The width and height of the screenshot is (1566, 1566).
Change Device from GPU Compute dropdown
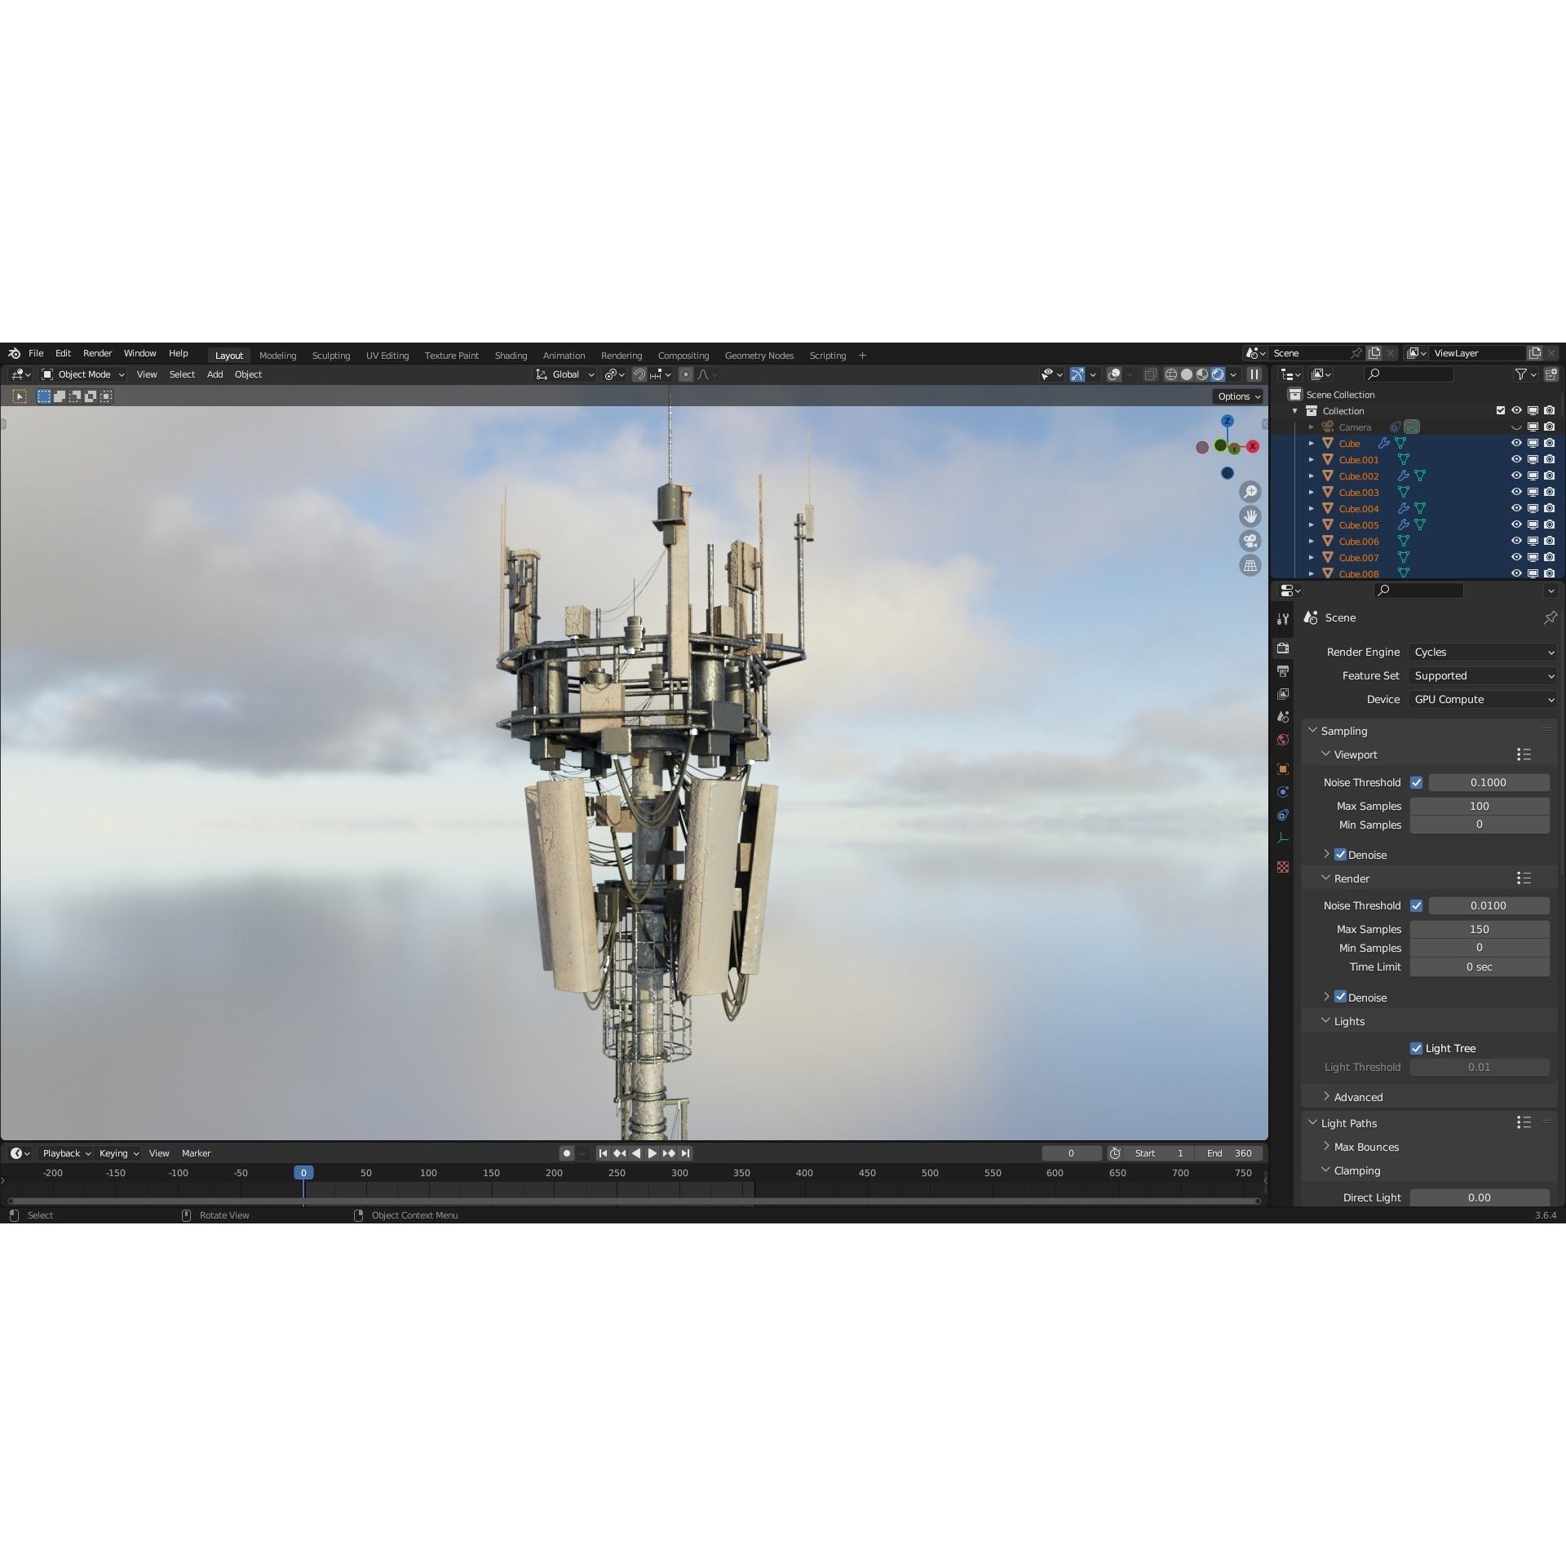tap(1482, 699)
